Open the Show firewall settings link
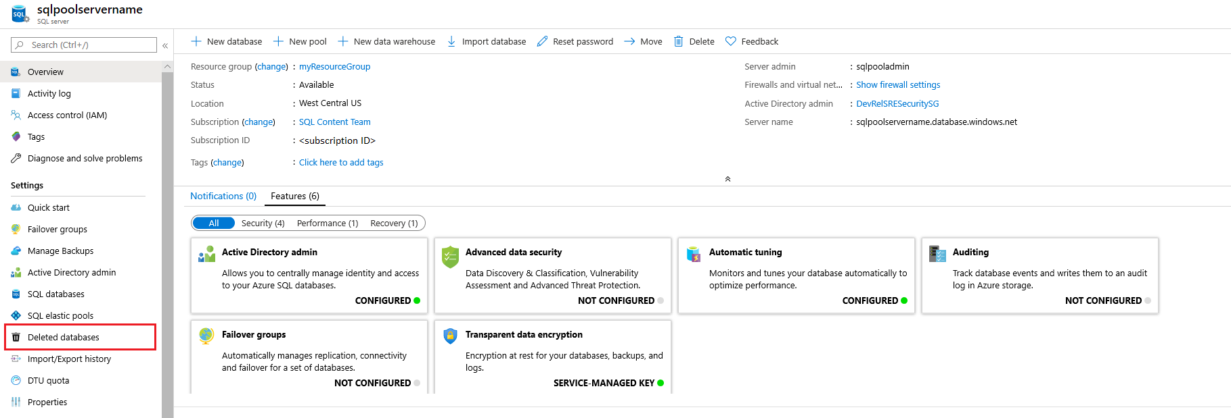The width and height of the screenshot is (1231, 418). pyautogui.click(x=898, y=85)
